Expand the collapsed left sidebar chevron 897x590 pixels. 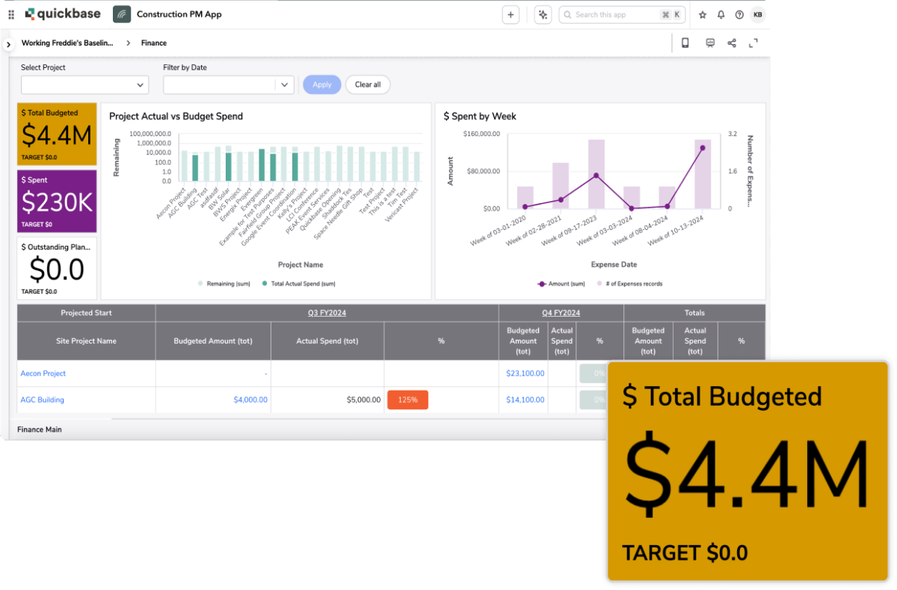(x=7, y=43)
